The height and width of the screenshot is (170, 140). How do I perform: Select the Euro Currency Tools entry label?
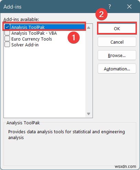[32, 39]
